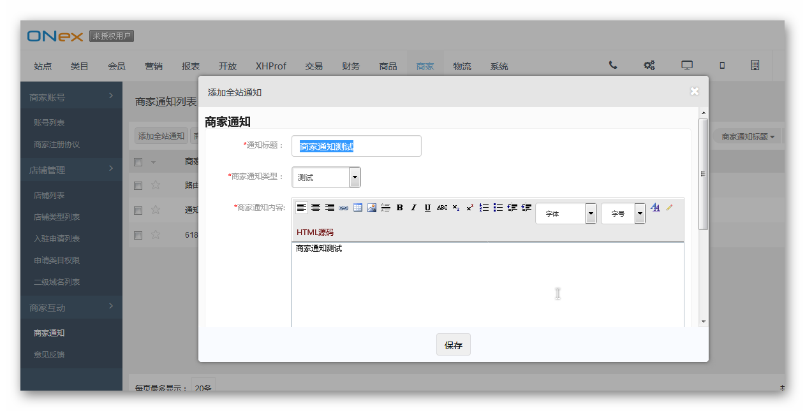The width and height of the screenshot is (805, 411).
Task: Apply superscript formatting
Action: (x=470, y=208)
